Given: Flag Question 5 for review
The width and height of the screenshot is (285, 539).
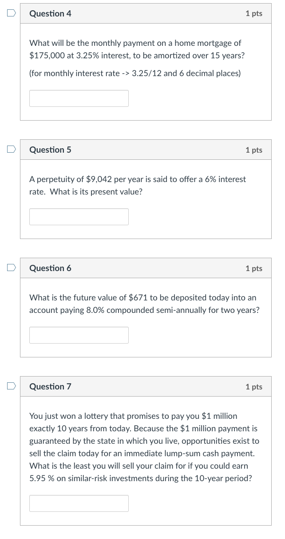Looking at the screenshot, I should [11, 150].
